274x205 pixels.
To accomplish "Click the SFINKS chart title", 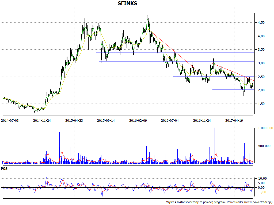I will (x=127, y=3).
